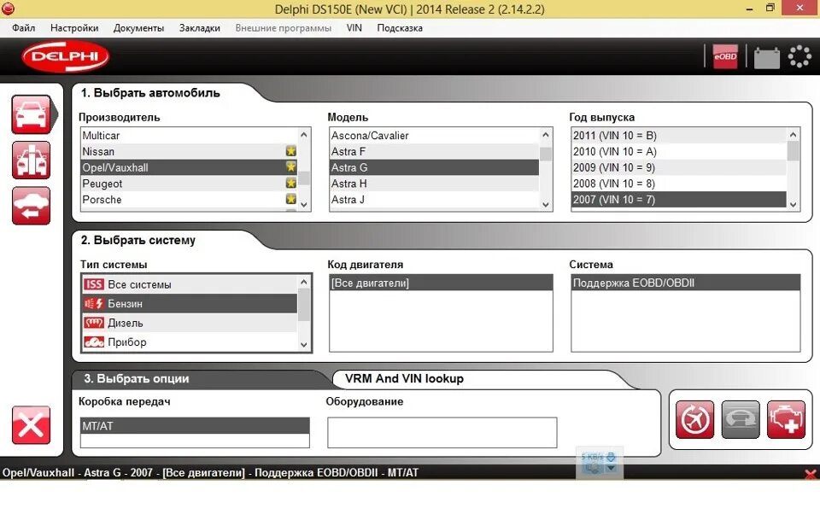Select Multicar manufacturer
Screen dimensions: 820x514
[189, 136]
